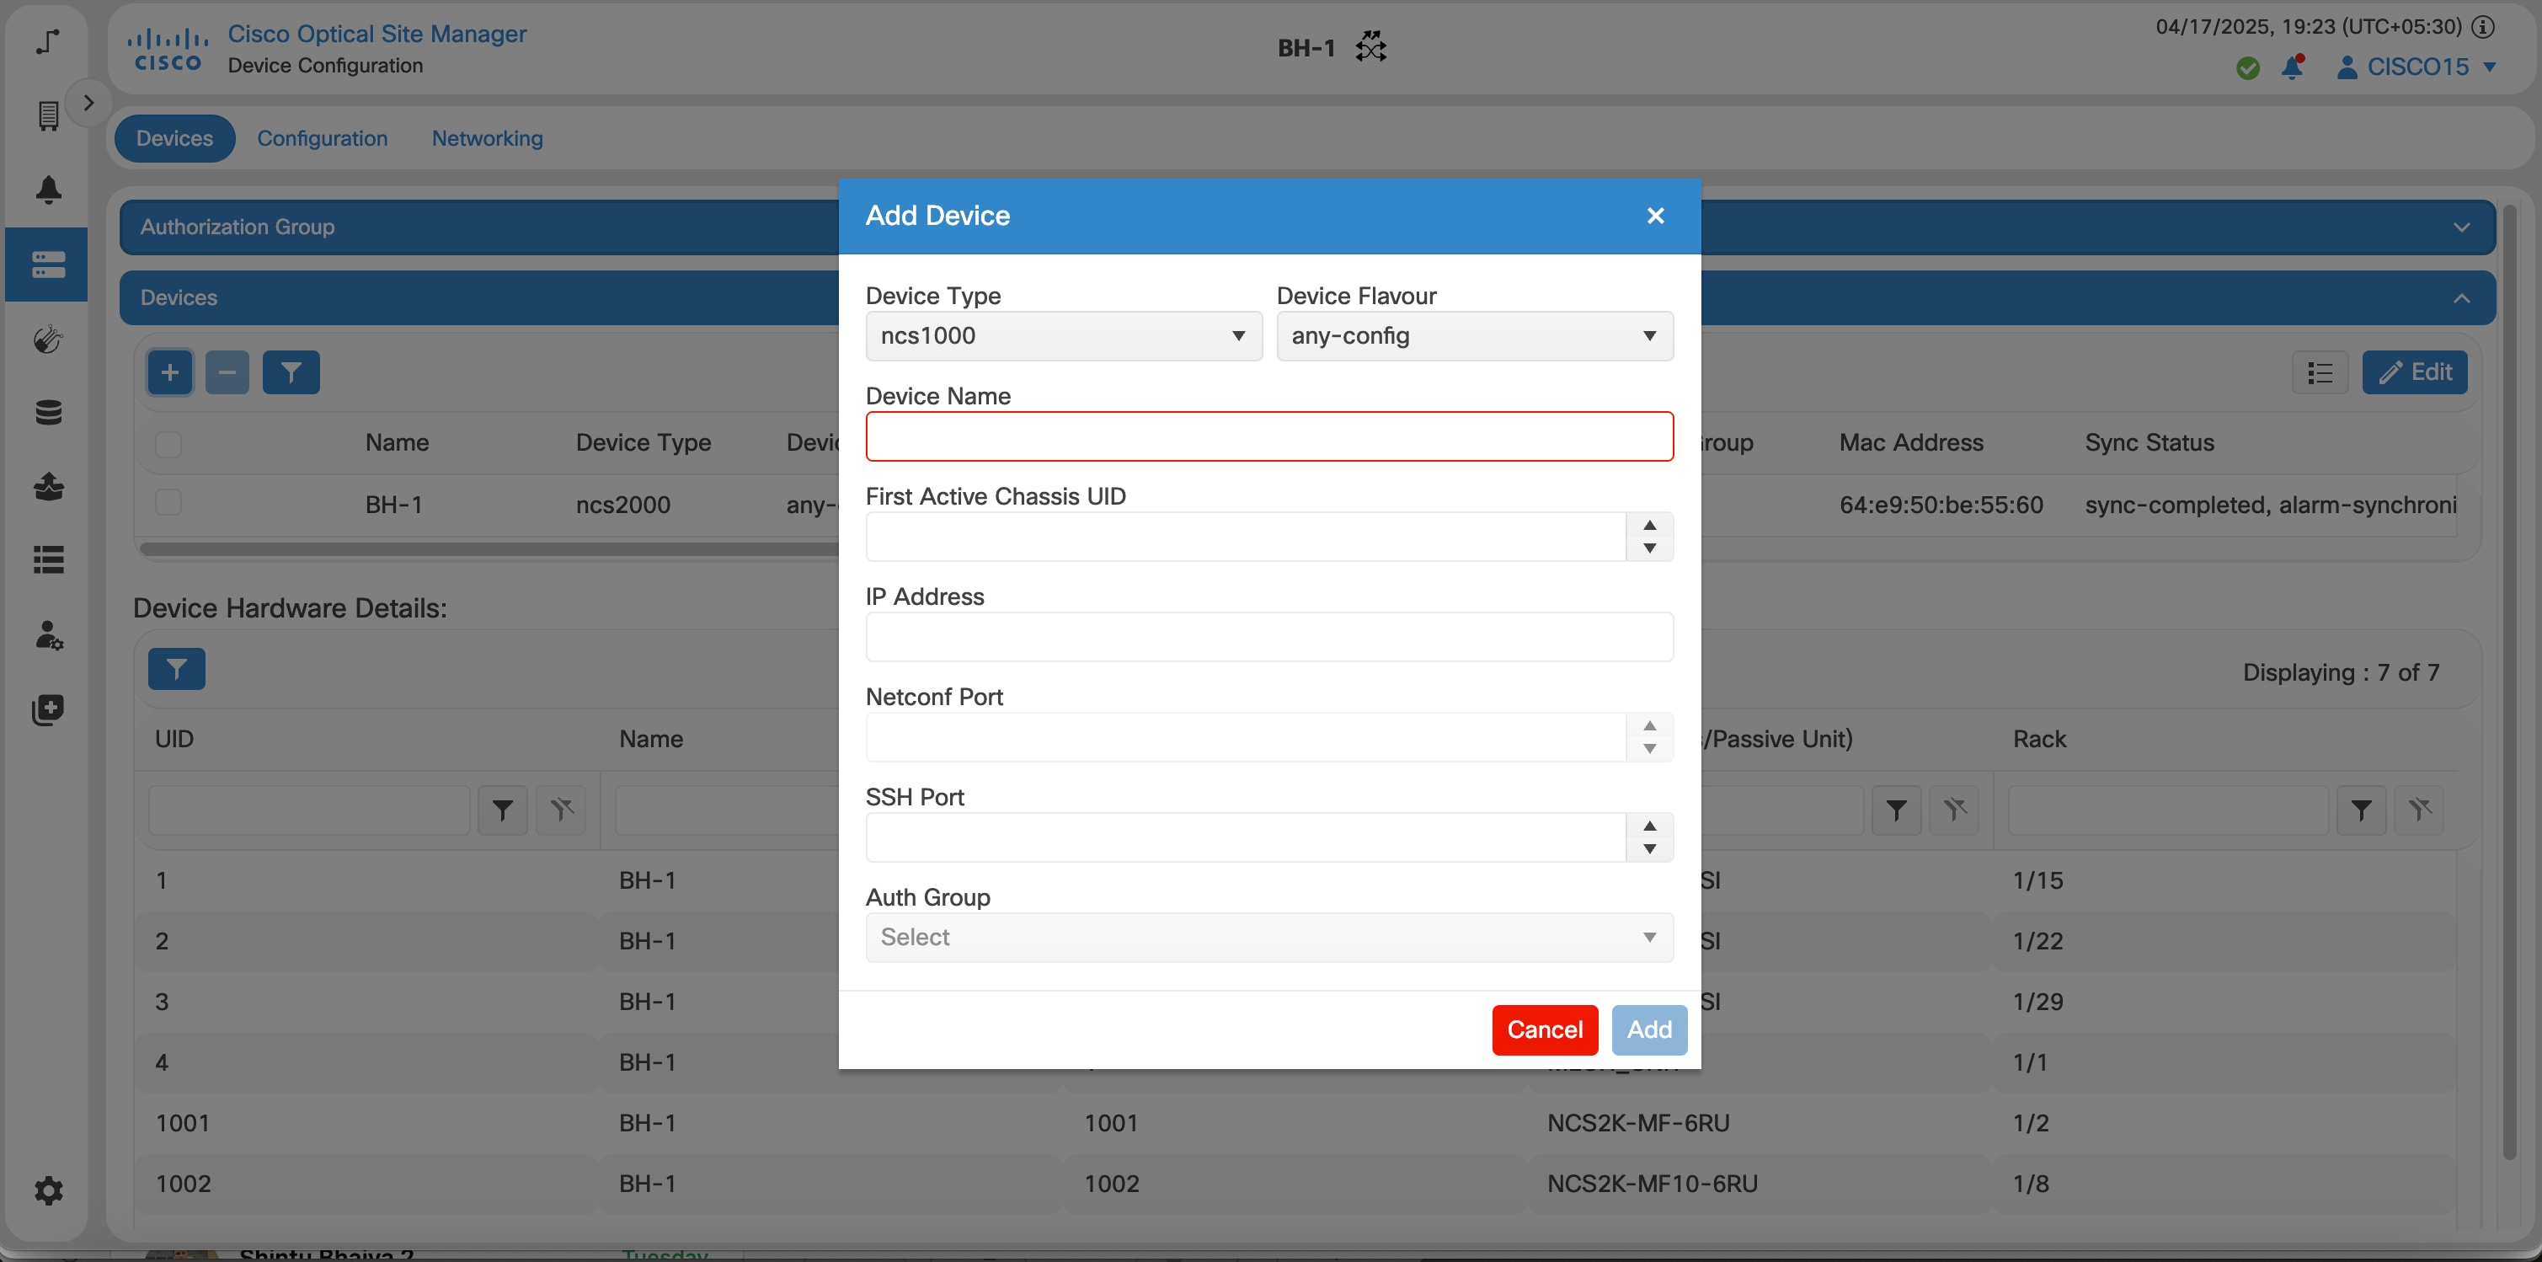Expand the Authorization Group section

(x=2461, y=227)
